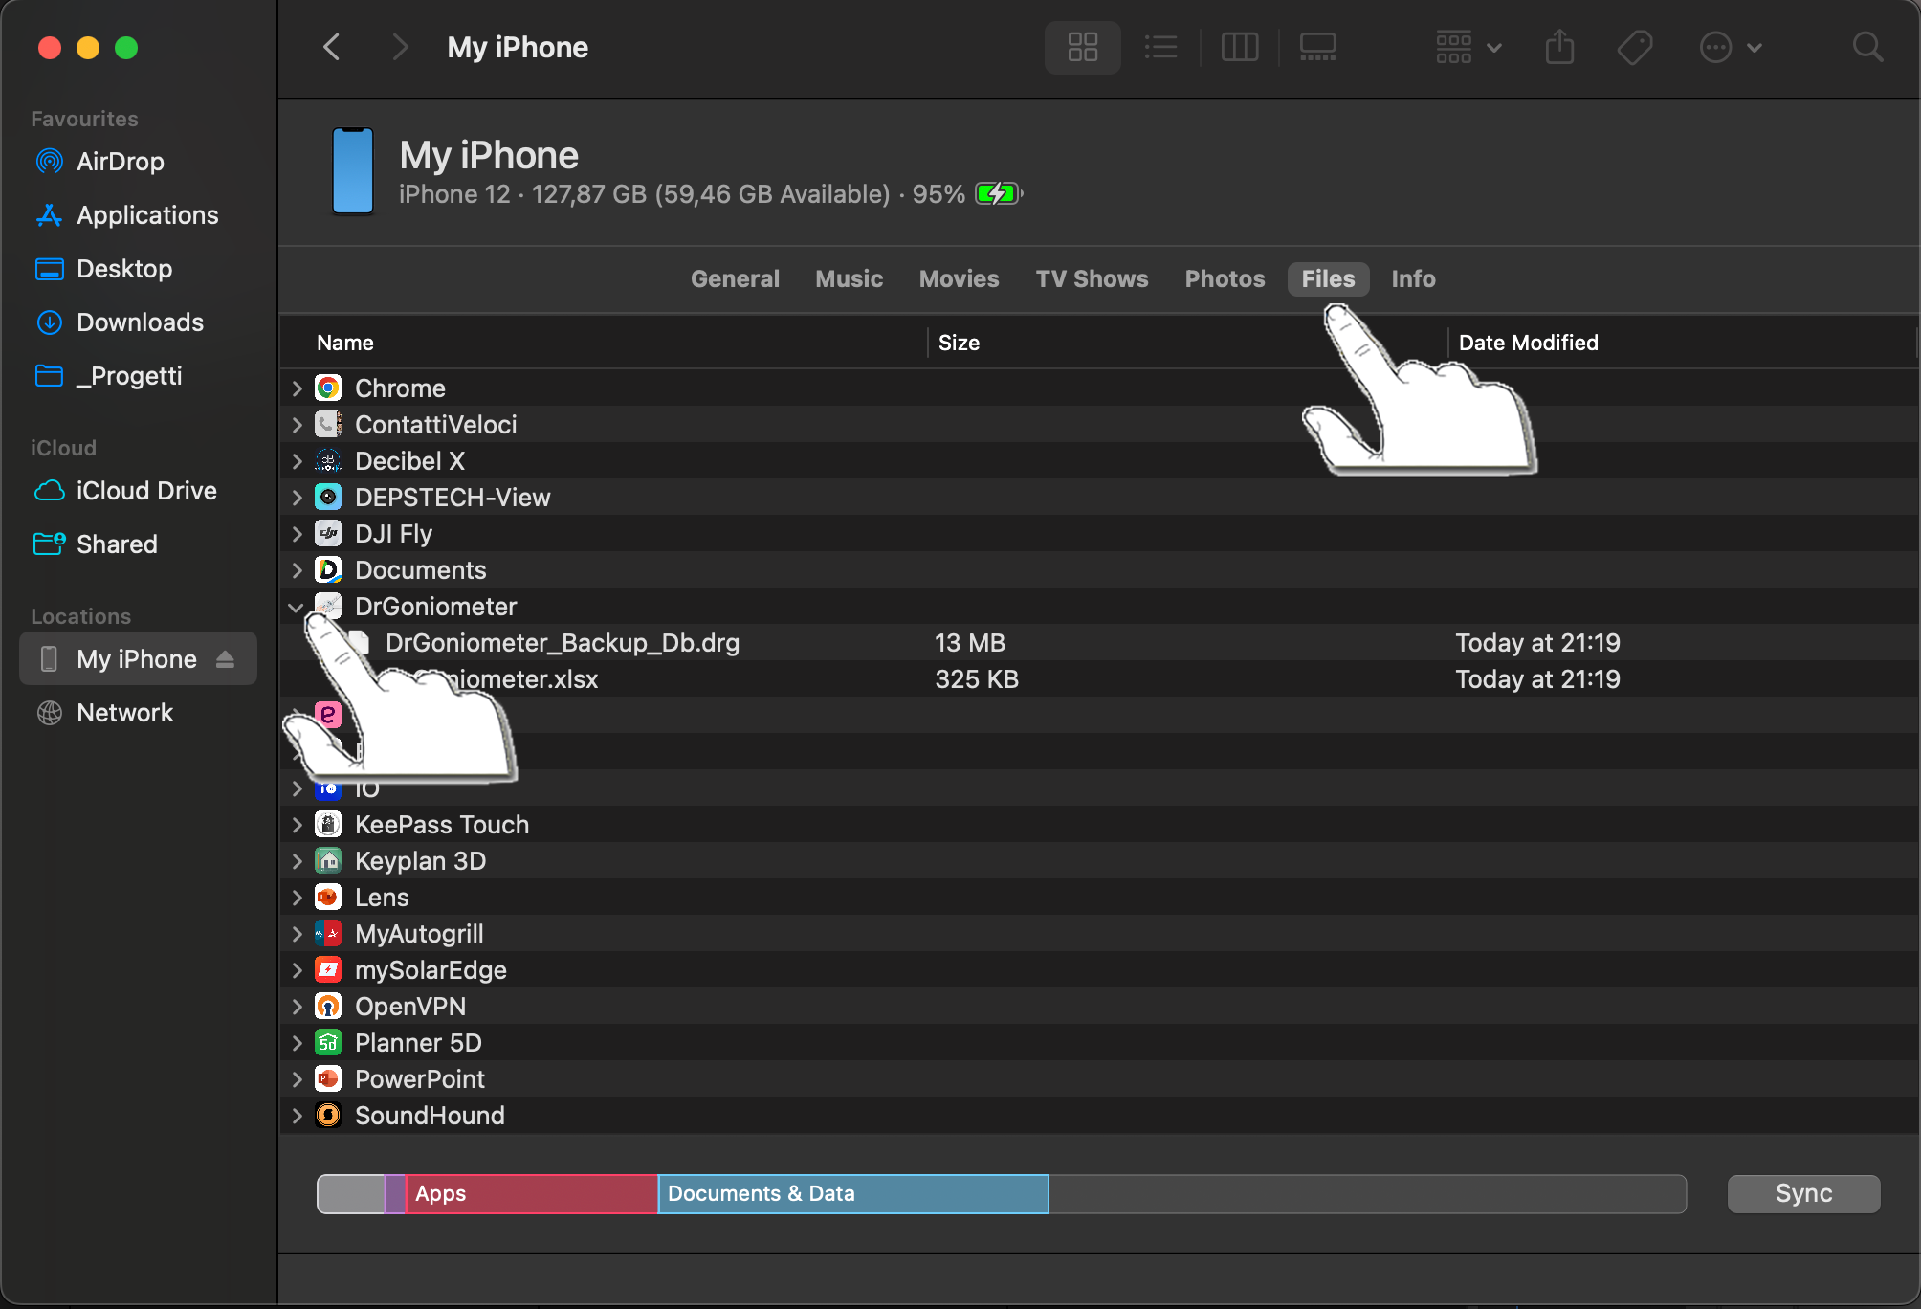Screen dimensions: 1921x1309
Task: Go forward with the right chevron
Action: (400, 47)
